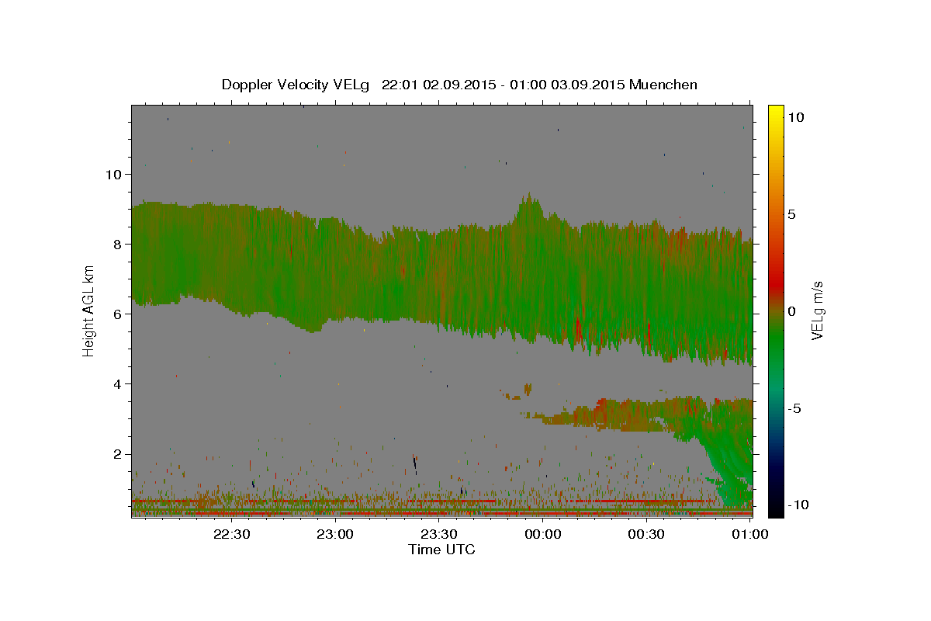Click the '23:00' time tick label
931x621 pixels.
pos(335,534)
